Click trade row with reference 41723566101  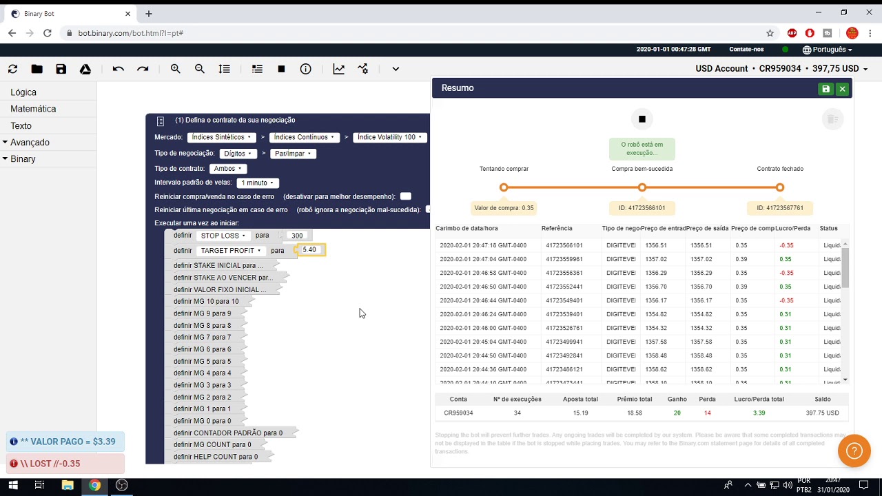coord(638,245)
